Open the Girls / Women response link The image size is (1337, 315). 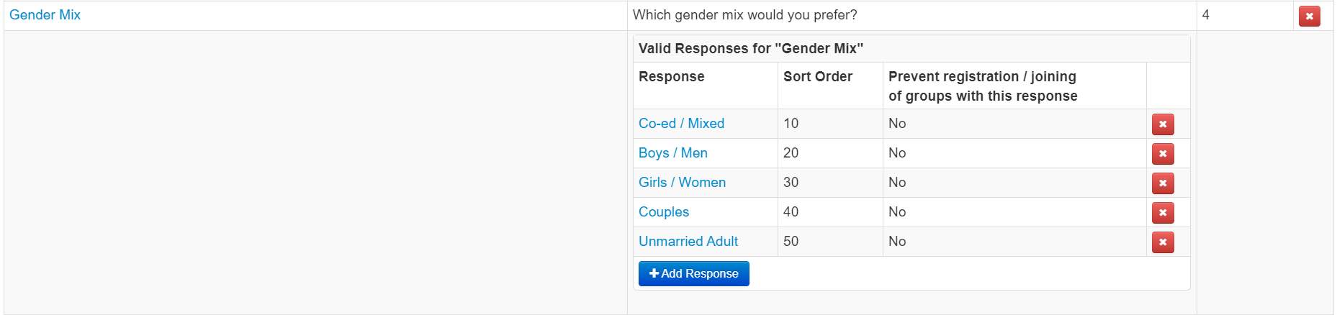pyautogui.click(x=682, y=183)
